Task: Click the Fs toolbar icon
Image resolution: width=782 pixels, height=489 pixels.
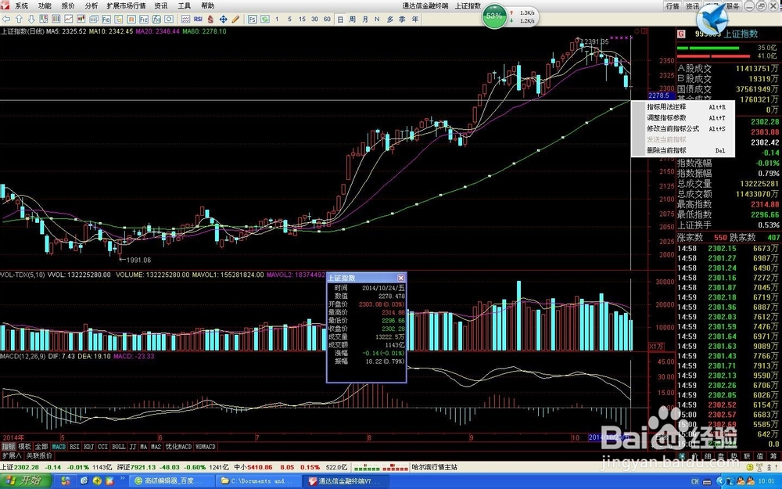Action: 253,19
